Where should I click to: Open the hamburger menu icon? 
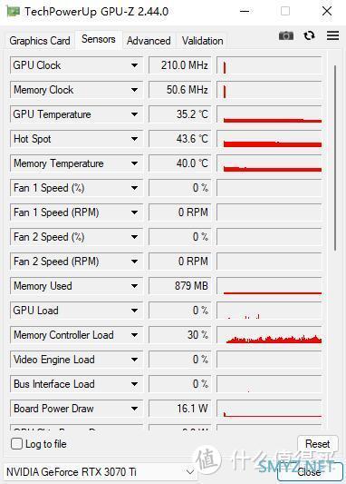tap(332, 35)
